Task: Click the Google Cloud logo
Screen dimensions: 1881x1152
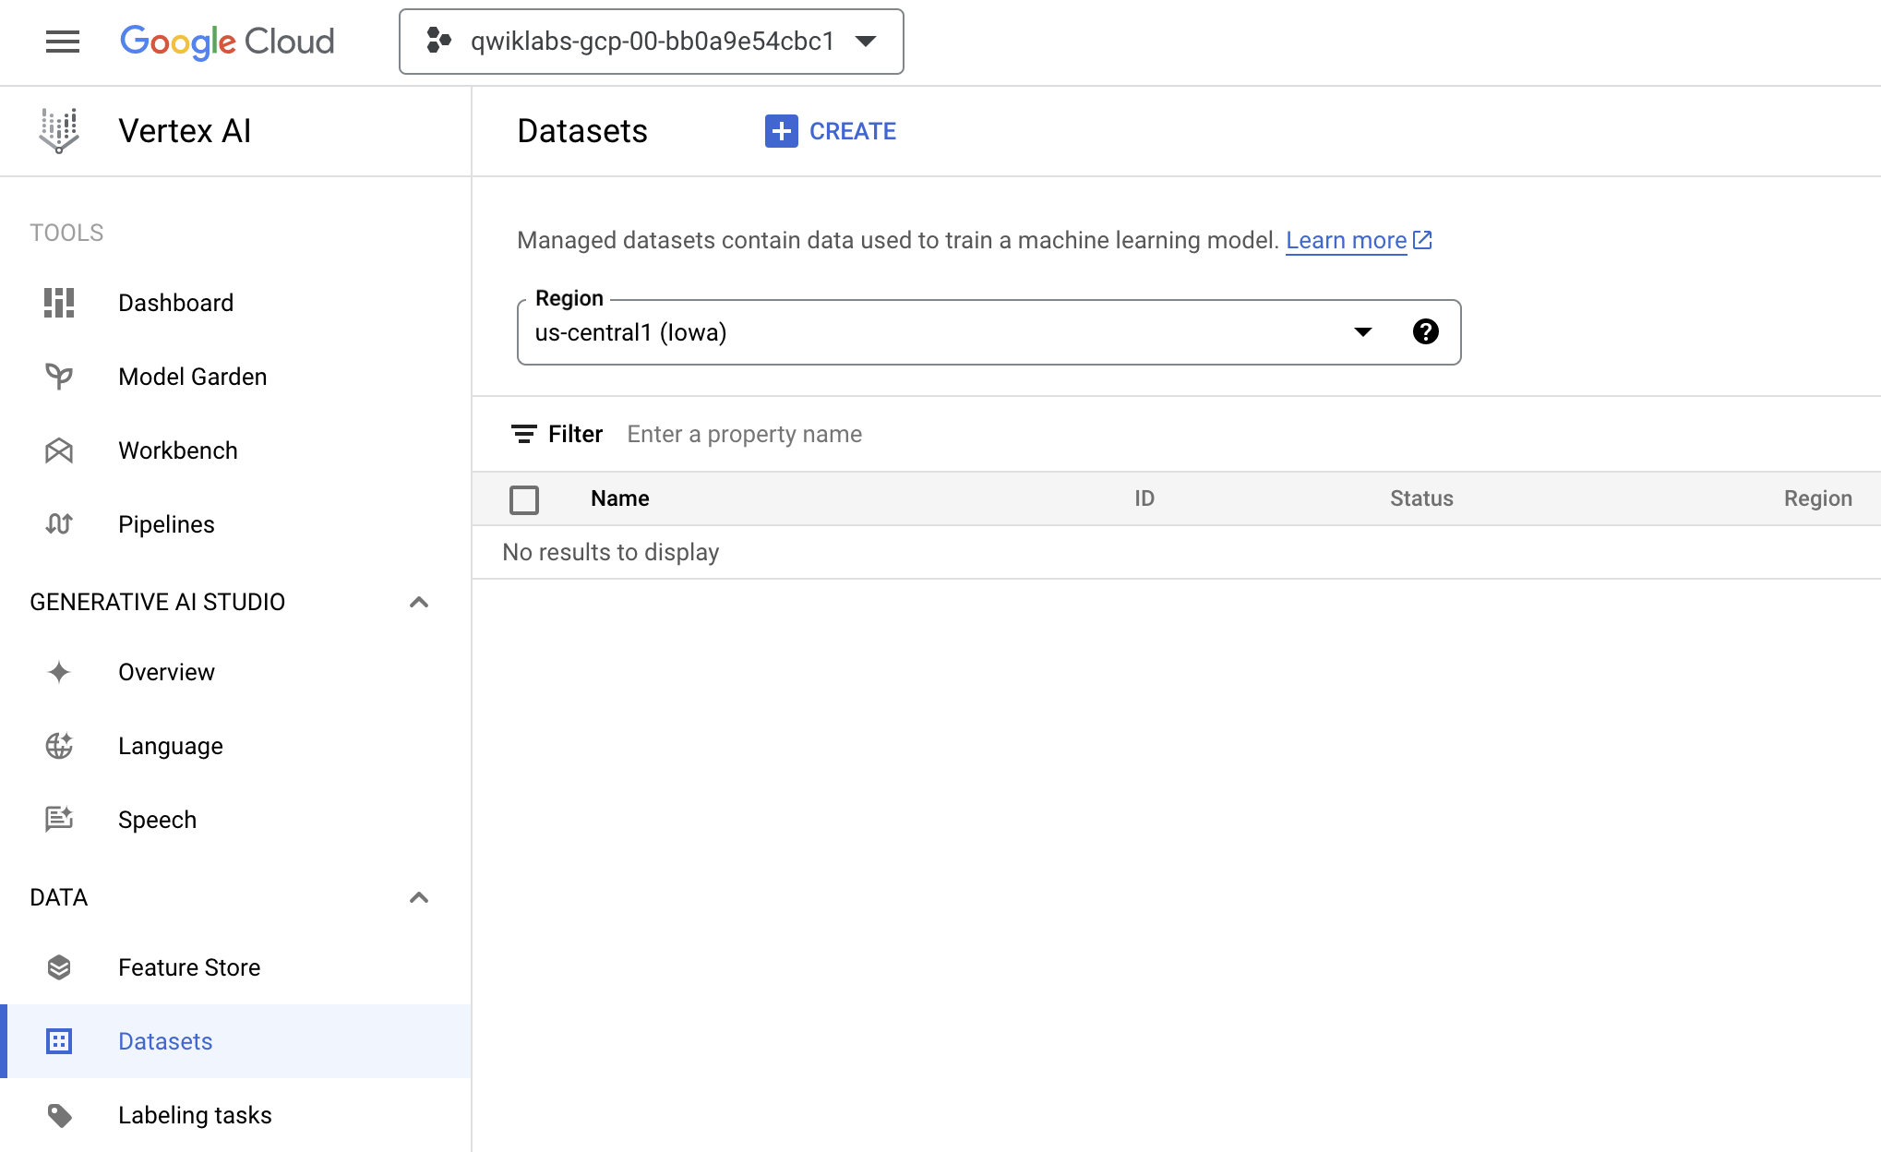Action: click(x=227, y=42)
